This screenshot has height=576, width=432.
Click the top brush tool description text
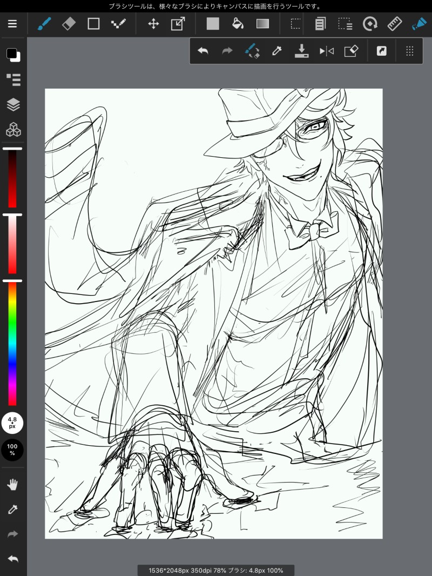pyautogui.click(x=215, y=6)
